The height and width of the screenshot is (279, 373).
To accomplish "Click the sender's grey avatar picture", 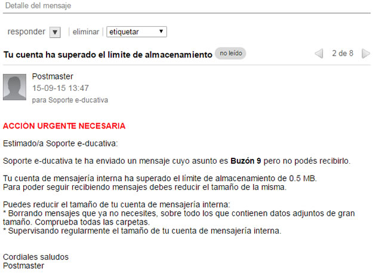I will click(14, 87).
